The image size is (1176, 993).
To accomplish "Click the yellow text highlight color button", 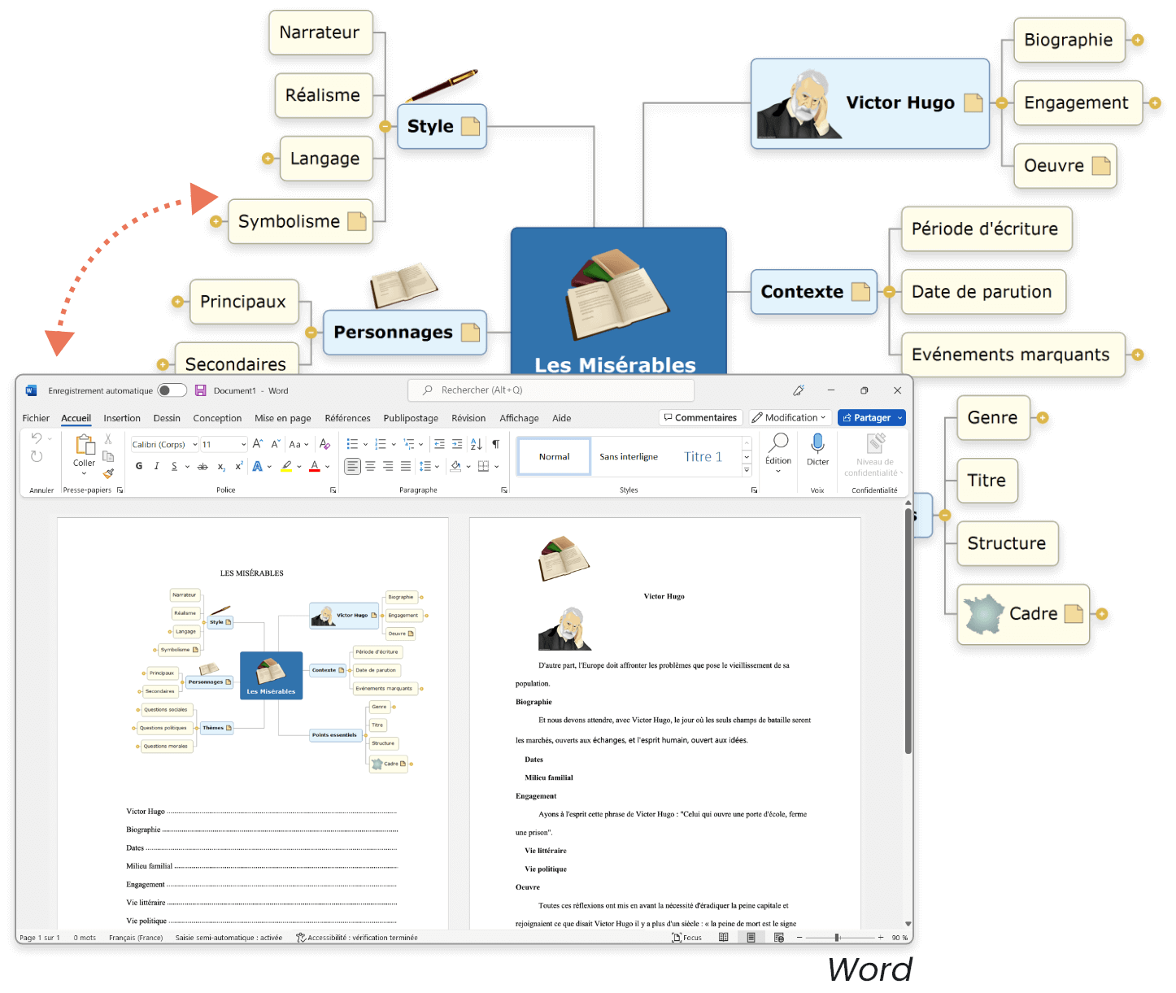I will tap(286, 467).
